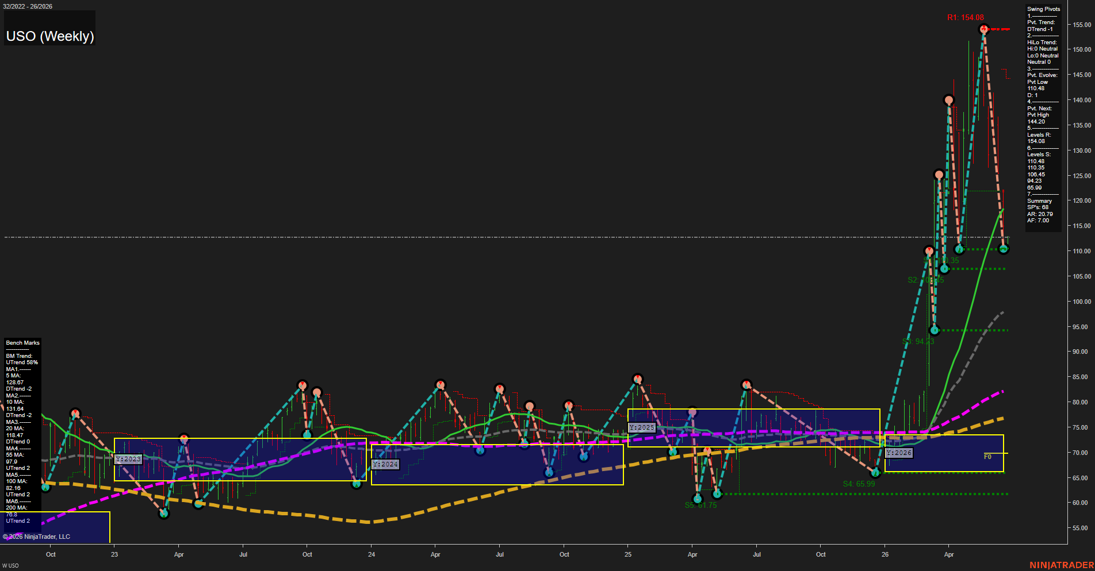Screen dimensions: 1095x571
Task: Click the pivot high marker at the 154.08 peak
Action: tap(984, 29)
